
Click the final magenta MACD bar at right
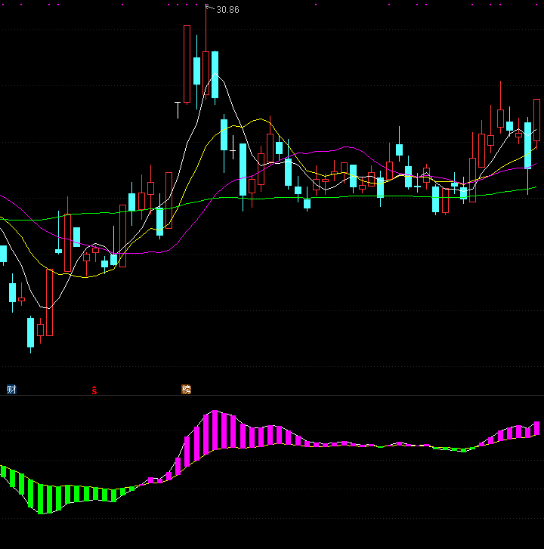pos(536,428)
